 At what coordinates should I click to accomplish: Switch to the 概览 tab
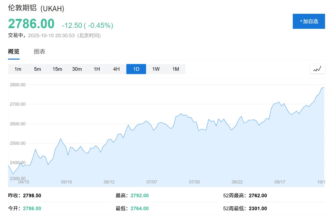[14, 52]
